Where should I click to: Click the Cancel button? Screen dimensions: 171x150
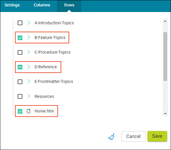pos(133,137)
